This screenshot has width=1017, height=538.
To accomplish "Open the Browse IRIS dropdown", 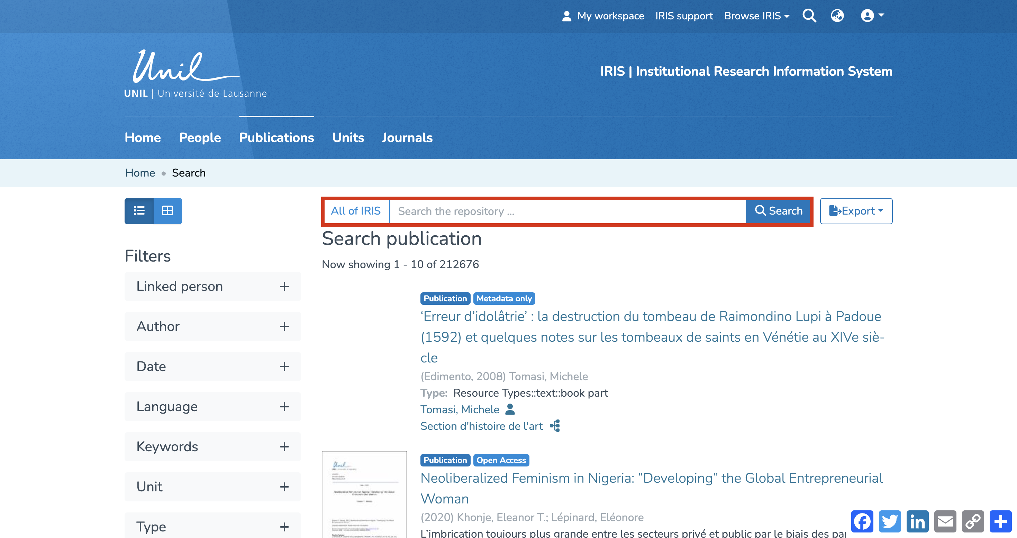I will pos(756,16).
